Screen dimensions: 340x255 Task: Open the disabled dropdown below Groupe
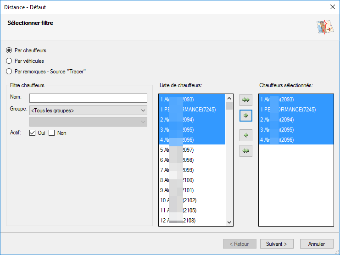(x=88, y=122)
